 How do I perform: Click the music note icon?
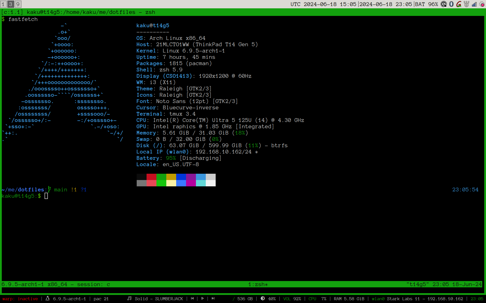point(129,298)
